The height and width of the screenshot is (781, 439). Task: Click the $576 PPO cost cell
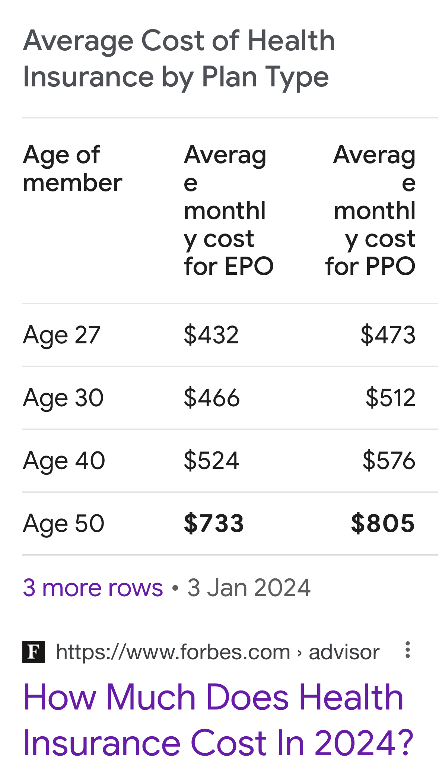click(x=389, y=460)
